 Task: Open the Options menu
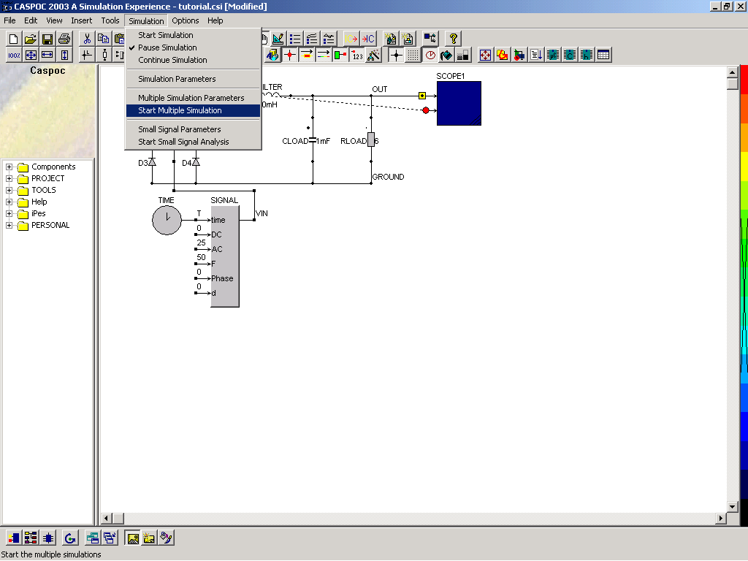click(x=186, y=20)
